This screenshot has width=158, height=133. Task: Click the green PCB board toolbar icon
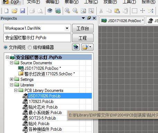tap(58, 11)
